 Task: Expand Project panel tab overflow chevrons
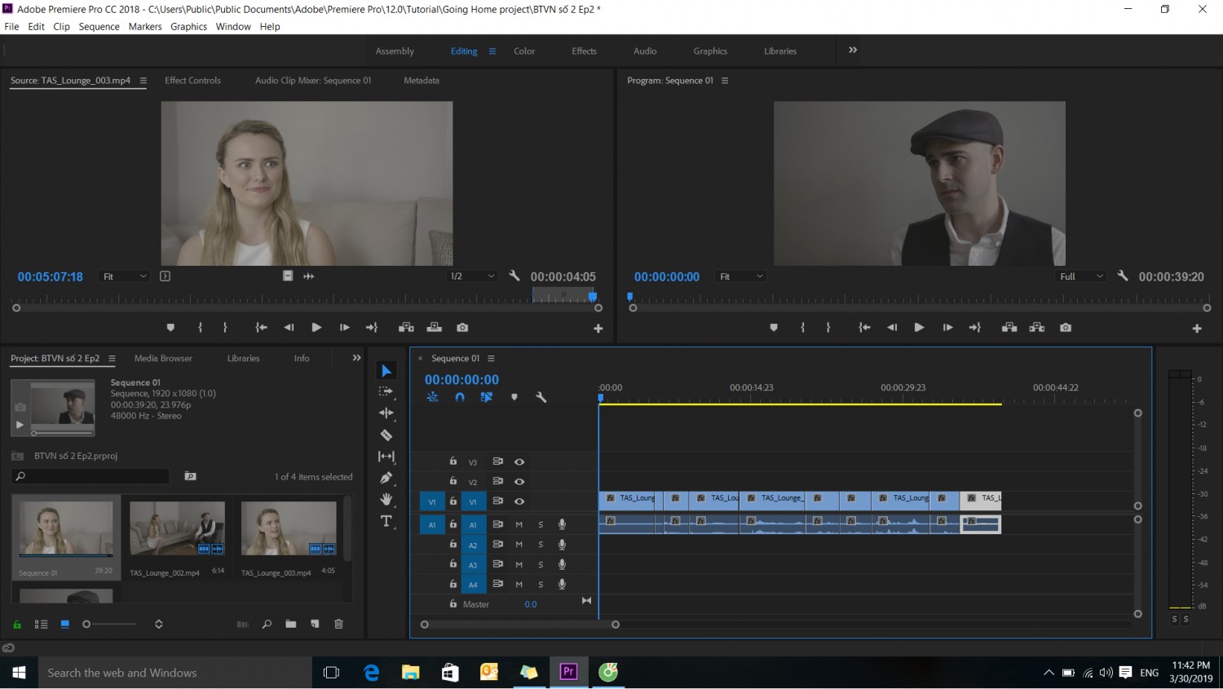(x=356, y=358)
